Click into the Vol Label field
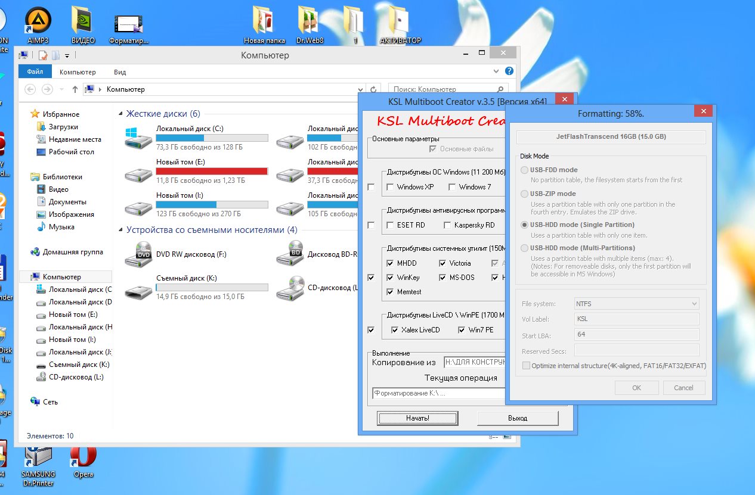This screenshot has height=495, width=755. click(636, 319)
